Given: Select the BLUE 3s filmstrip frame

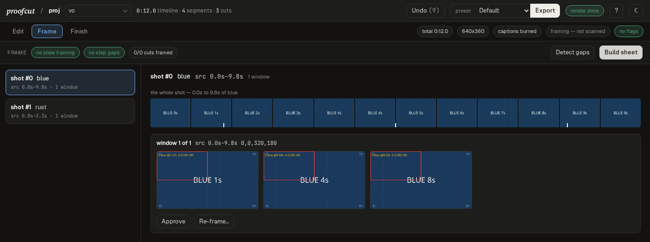Looking at the screenshot, I should [x=293, y=113].
